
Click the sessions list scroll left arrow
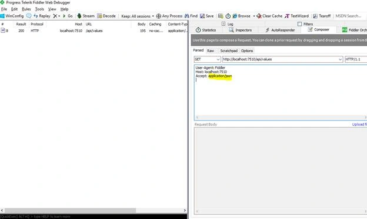point(2,210)
